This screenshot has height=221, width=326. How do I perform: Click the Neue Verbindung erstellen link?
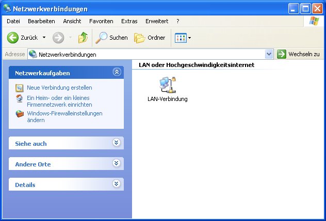coord(59,88)
